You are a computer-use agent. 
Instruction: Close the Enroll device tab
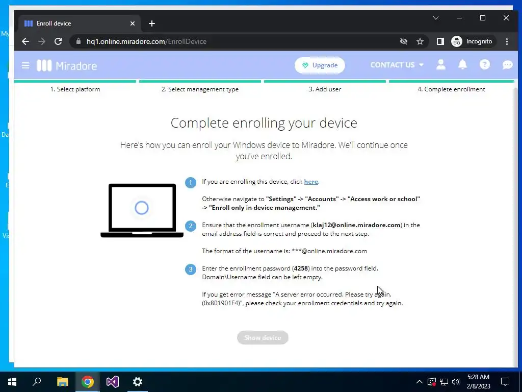click(133, 23)
